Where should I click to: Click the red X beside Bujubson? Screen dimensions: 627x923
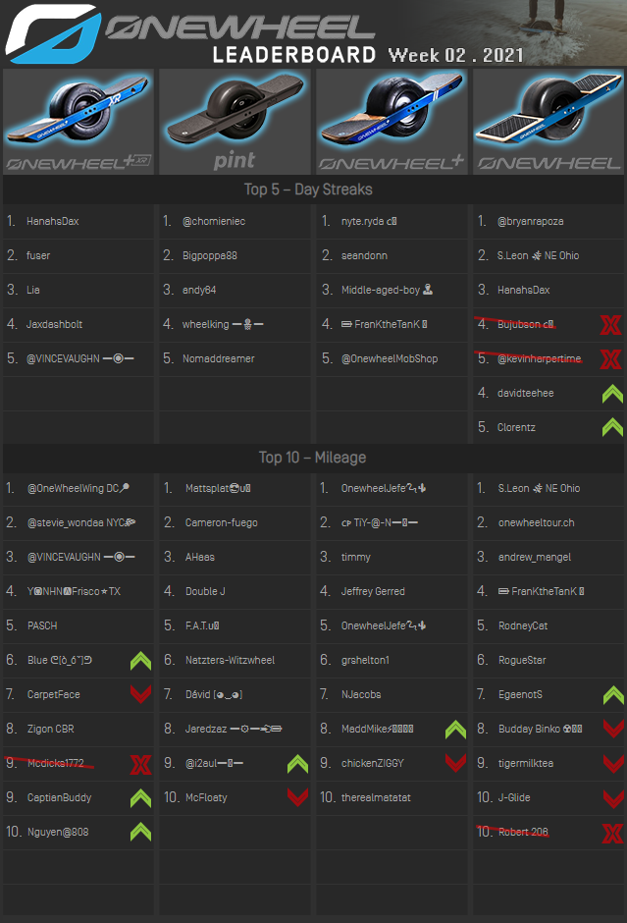610,324
